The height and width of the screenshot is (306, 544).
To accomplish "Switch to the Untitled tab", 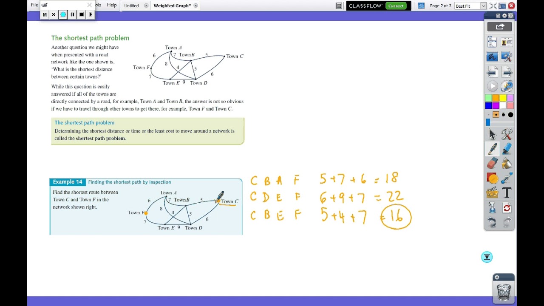I will pos(131,6).
